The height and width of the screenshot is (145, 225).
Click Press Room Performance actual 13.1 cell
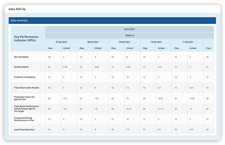pyautogui.click(x=65, y=109)
